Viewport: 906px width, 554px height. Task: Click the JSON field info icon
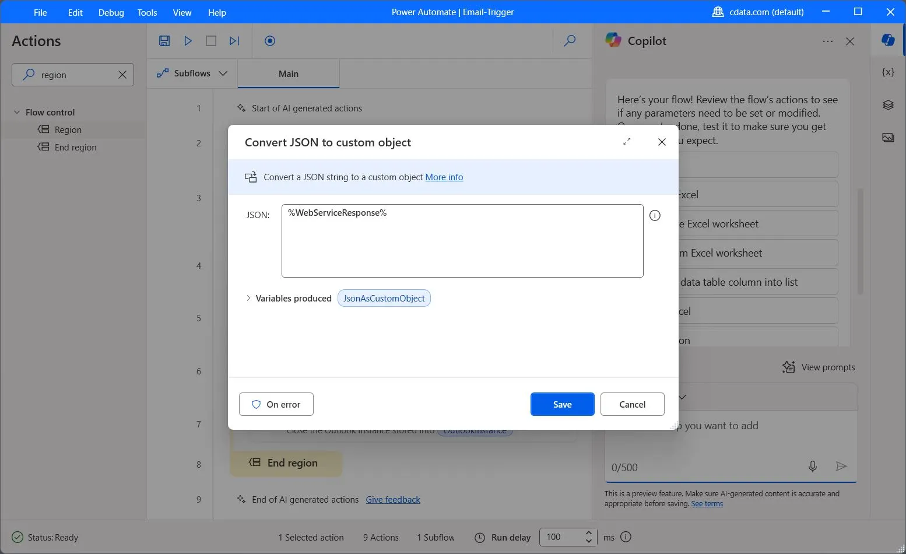(655, 216)
